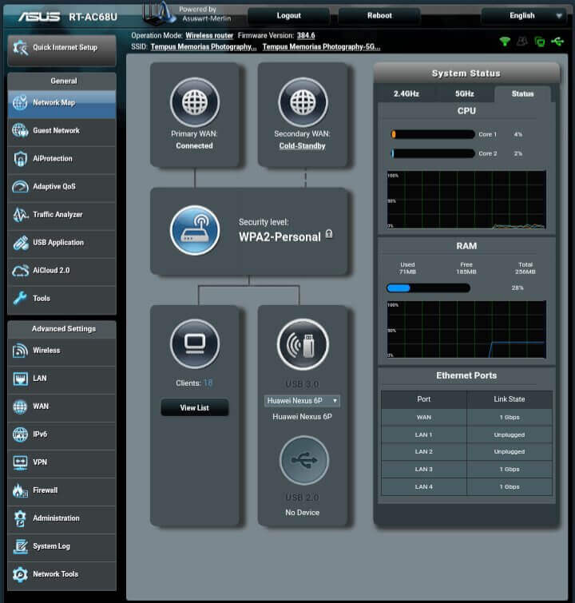Switch to the 2.4GHz tab
The image size is (575, 603).
[406, 93]
